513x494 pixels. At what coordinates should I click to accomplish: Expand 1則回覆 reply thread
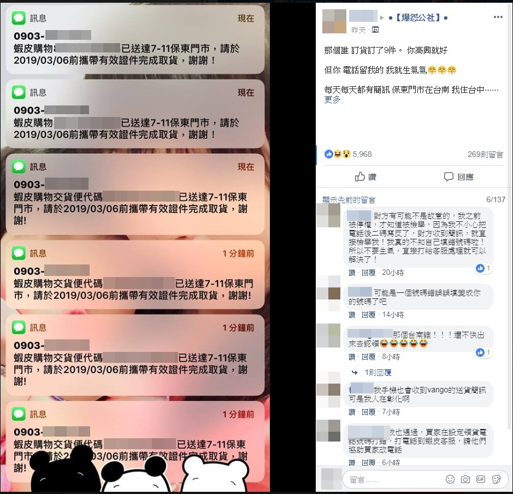378,372
